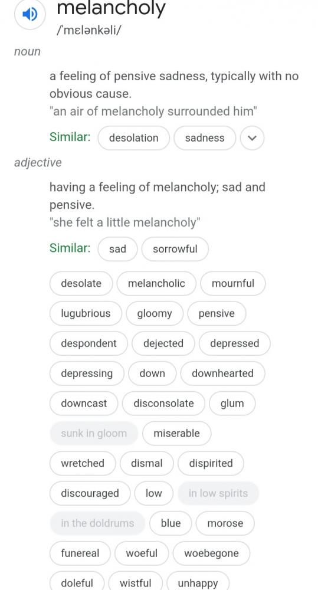Choose the 'sorrowful' synonym chip
This screenshot has width=318, height=590.
175,249
